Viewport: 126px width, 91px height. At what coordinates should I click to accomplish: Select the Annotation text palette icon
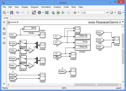(4, 43)
